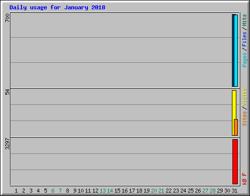Click the 'Sites' legend label
The height and width of the screenshot is (196, 250).
244,119
